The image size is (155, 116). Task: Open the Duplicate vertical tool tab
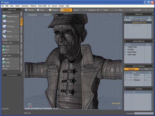(x=21, y=30)
